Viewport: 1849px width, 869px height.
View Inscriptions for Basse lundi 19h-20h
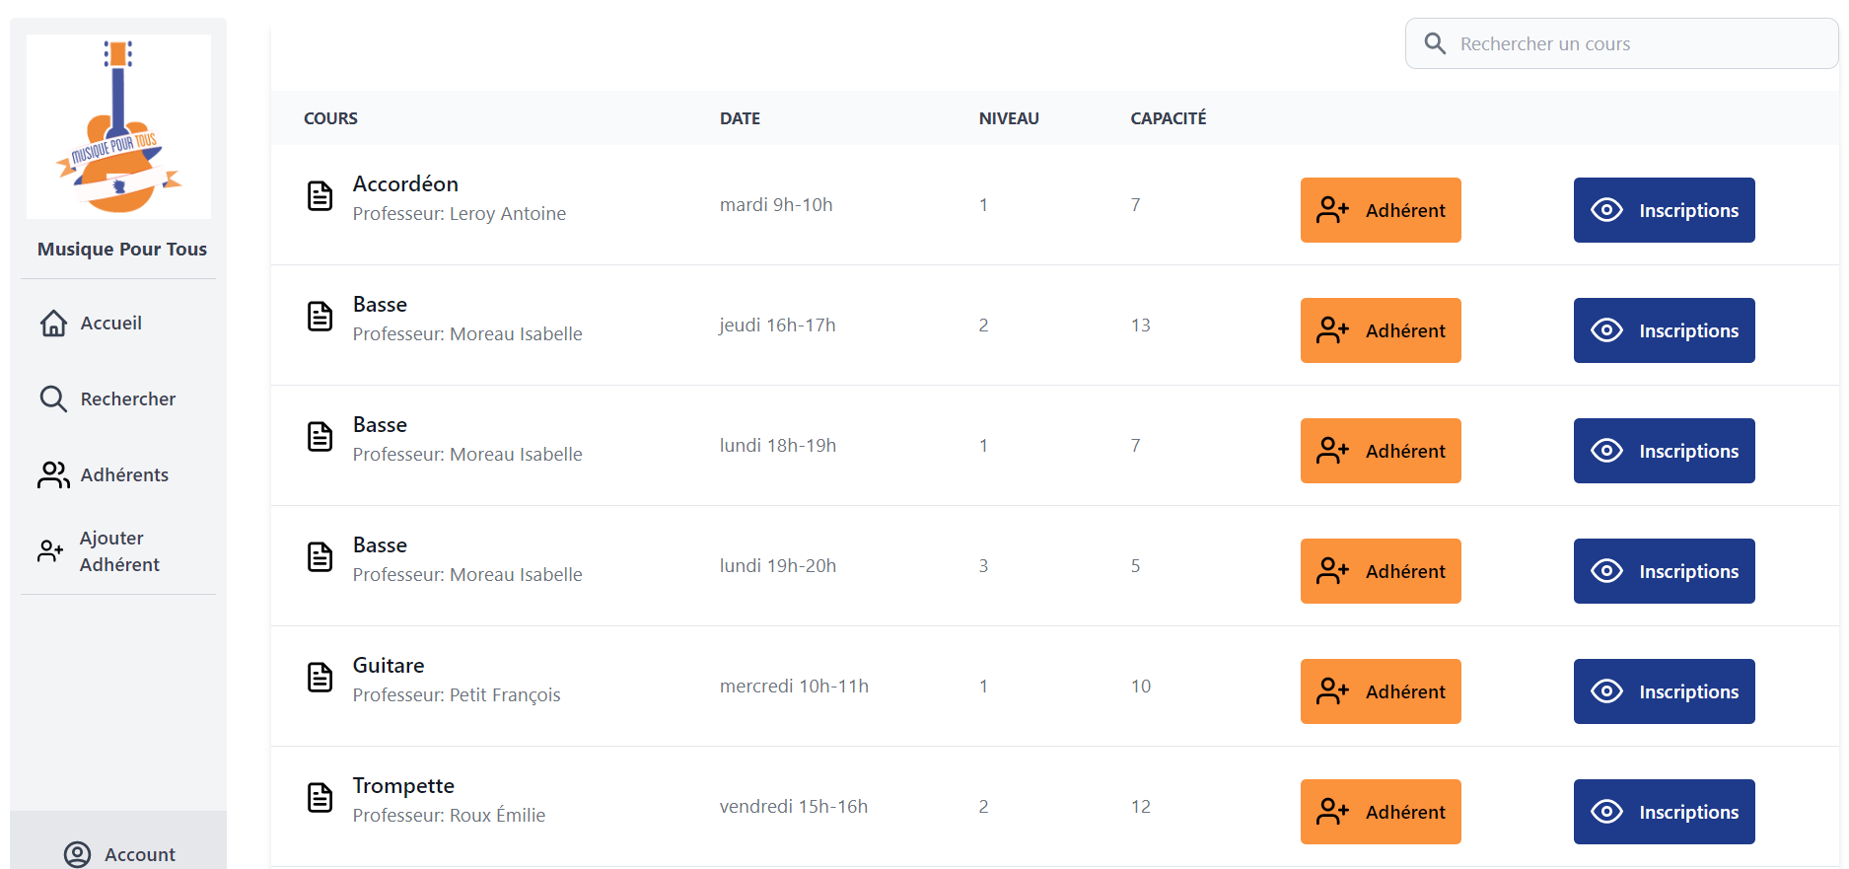point(1664,571)
